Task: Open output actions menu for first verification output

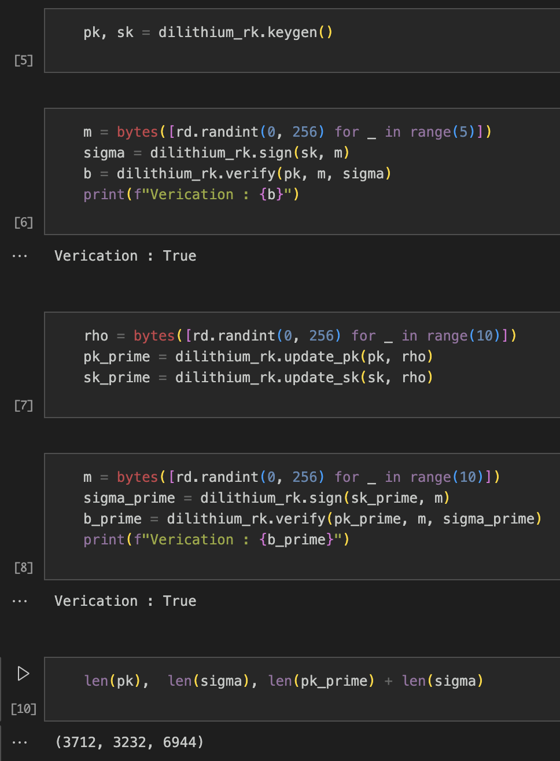Action: click(x=20, y=256)
